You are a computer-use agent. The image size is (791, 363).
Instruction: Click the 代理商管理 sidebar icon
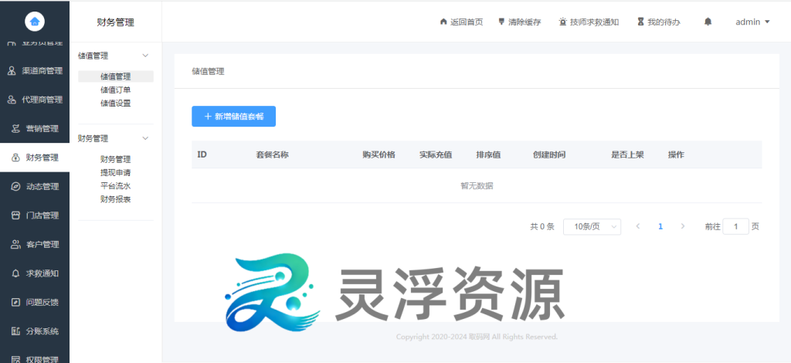point(12,100)
